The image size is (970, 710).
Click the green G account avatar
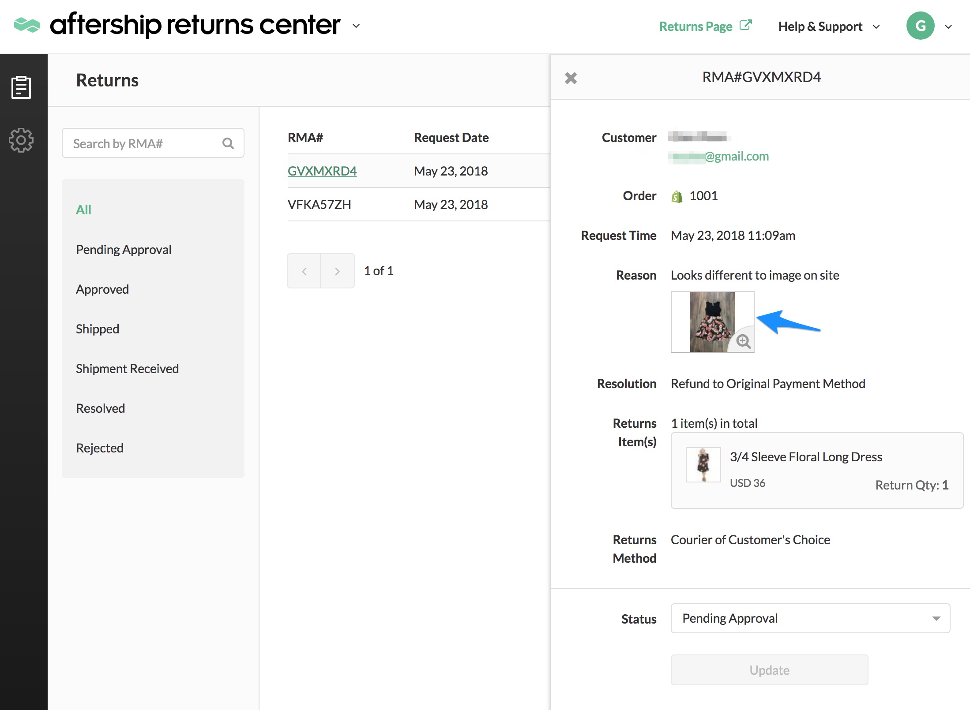[x=920, y=26]
